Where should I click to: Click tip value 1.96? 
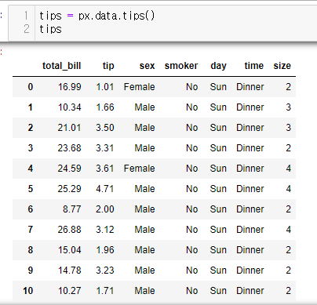point(105,250)
